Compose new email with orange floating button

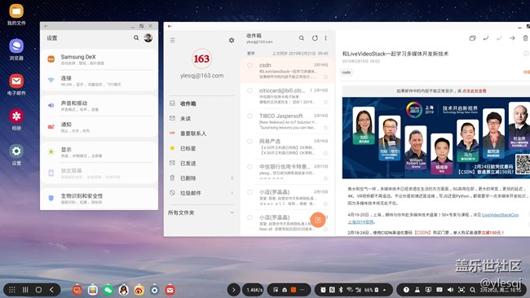[318, 220]
